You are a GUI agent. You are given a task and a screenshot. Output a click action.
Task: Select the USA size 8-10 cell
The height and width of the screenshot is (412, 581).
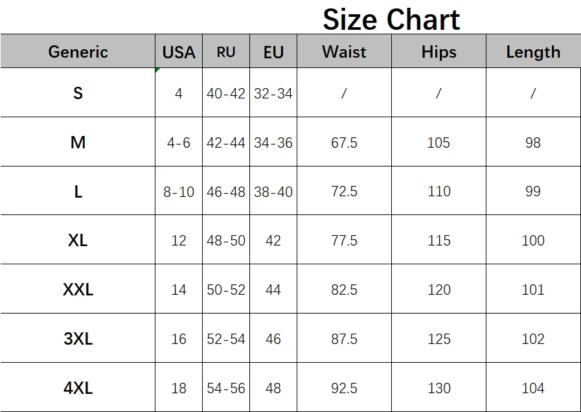coord(179,192)
